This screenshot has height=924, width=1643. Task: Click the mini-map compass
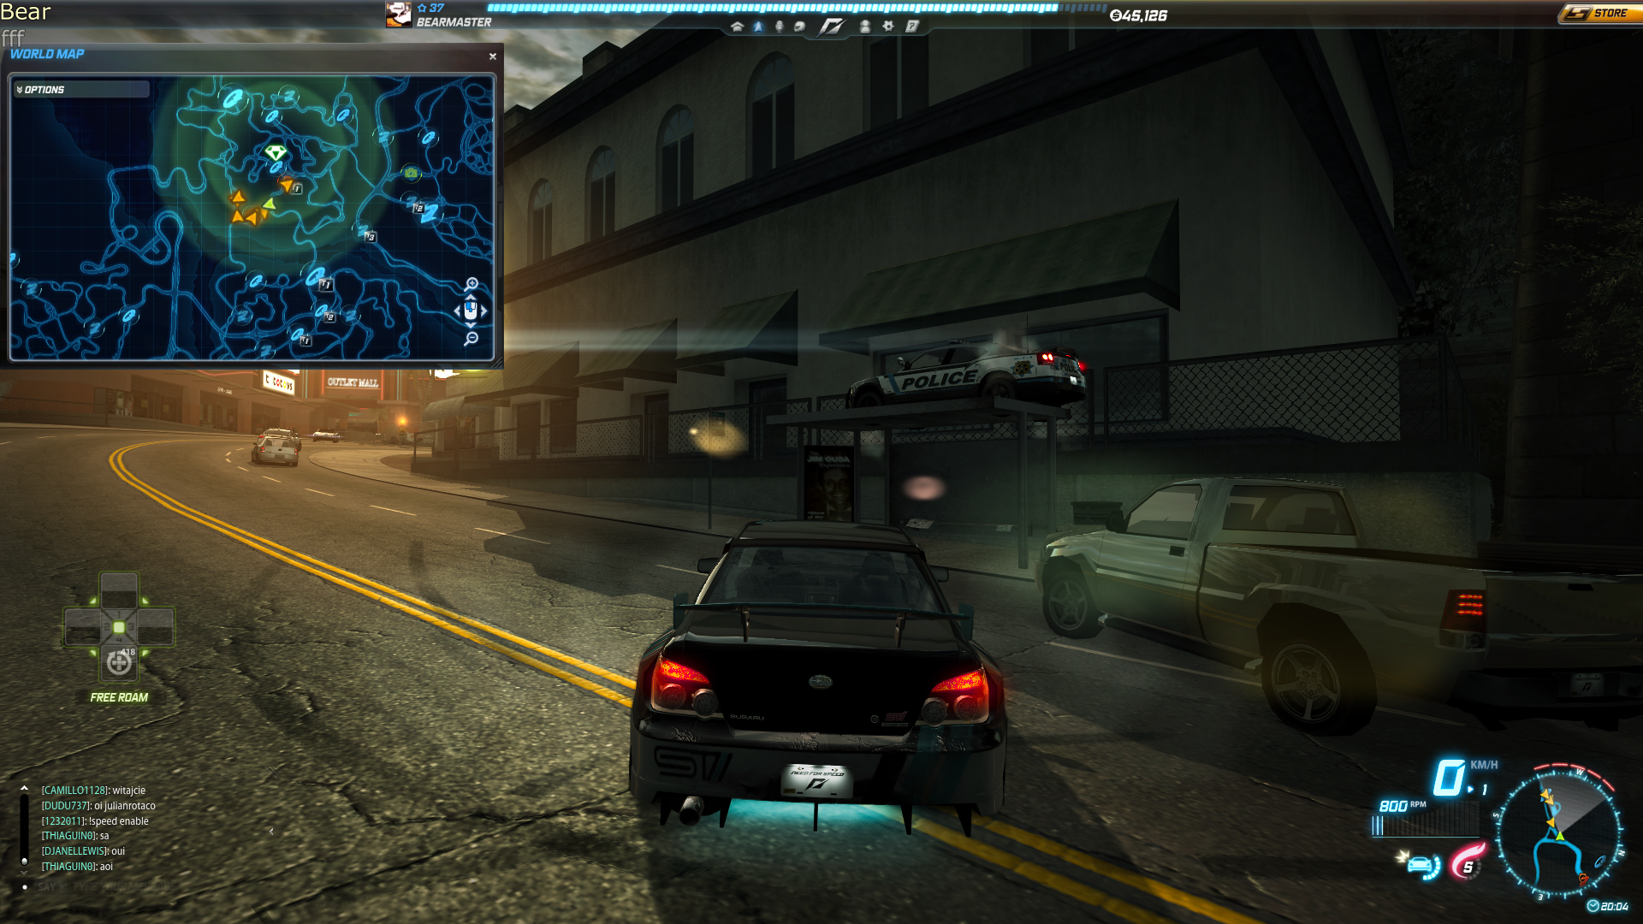coord(1558,833)
